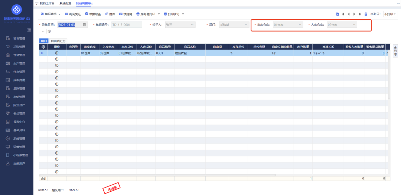Click the row indicator arrow of first row
Viewport: 401px width, 195px height.
point(42,53)
